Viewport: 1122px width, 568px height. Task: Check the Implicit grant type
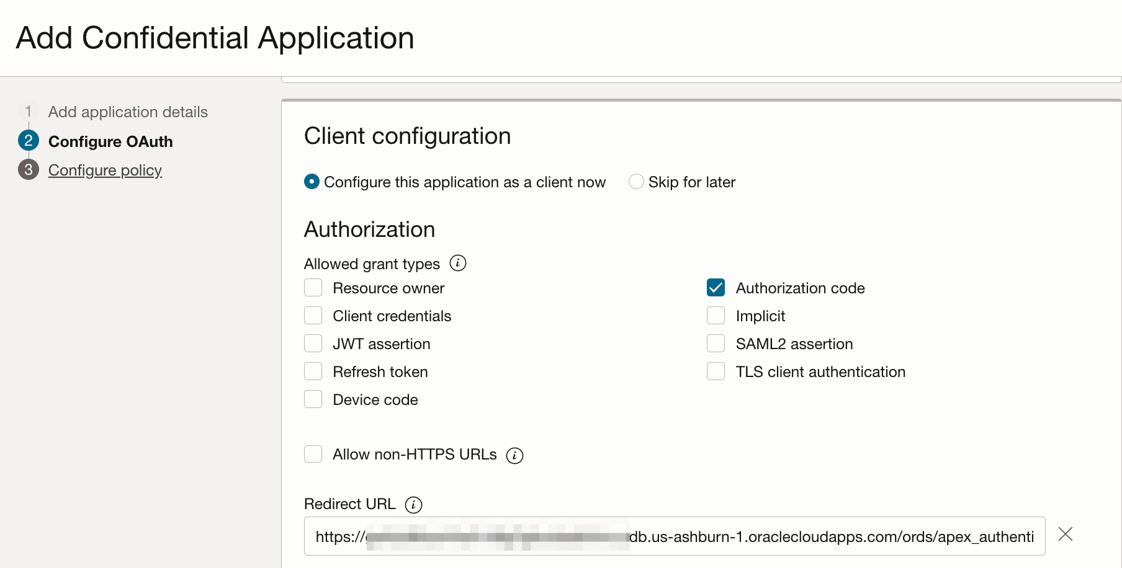click(x=716, y=316)
